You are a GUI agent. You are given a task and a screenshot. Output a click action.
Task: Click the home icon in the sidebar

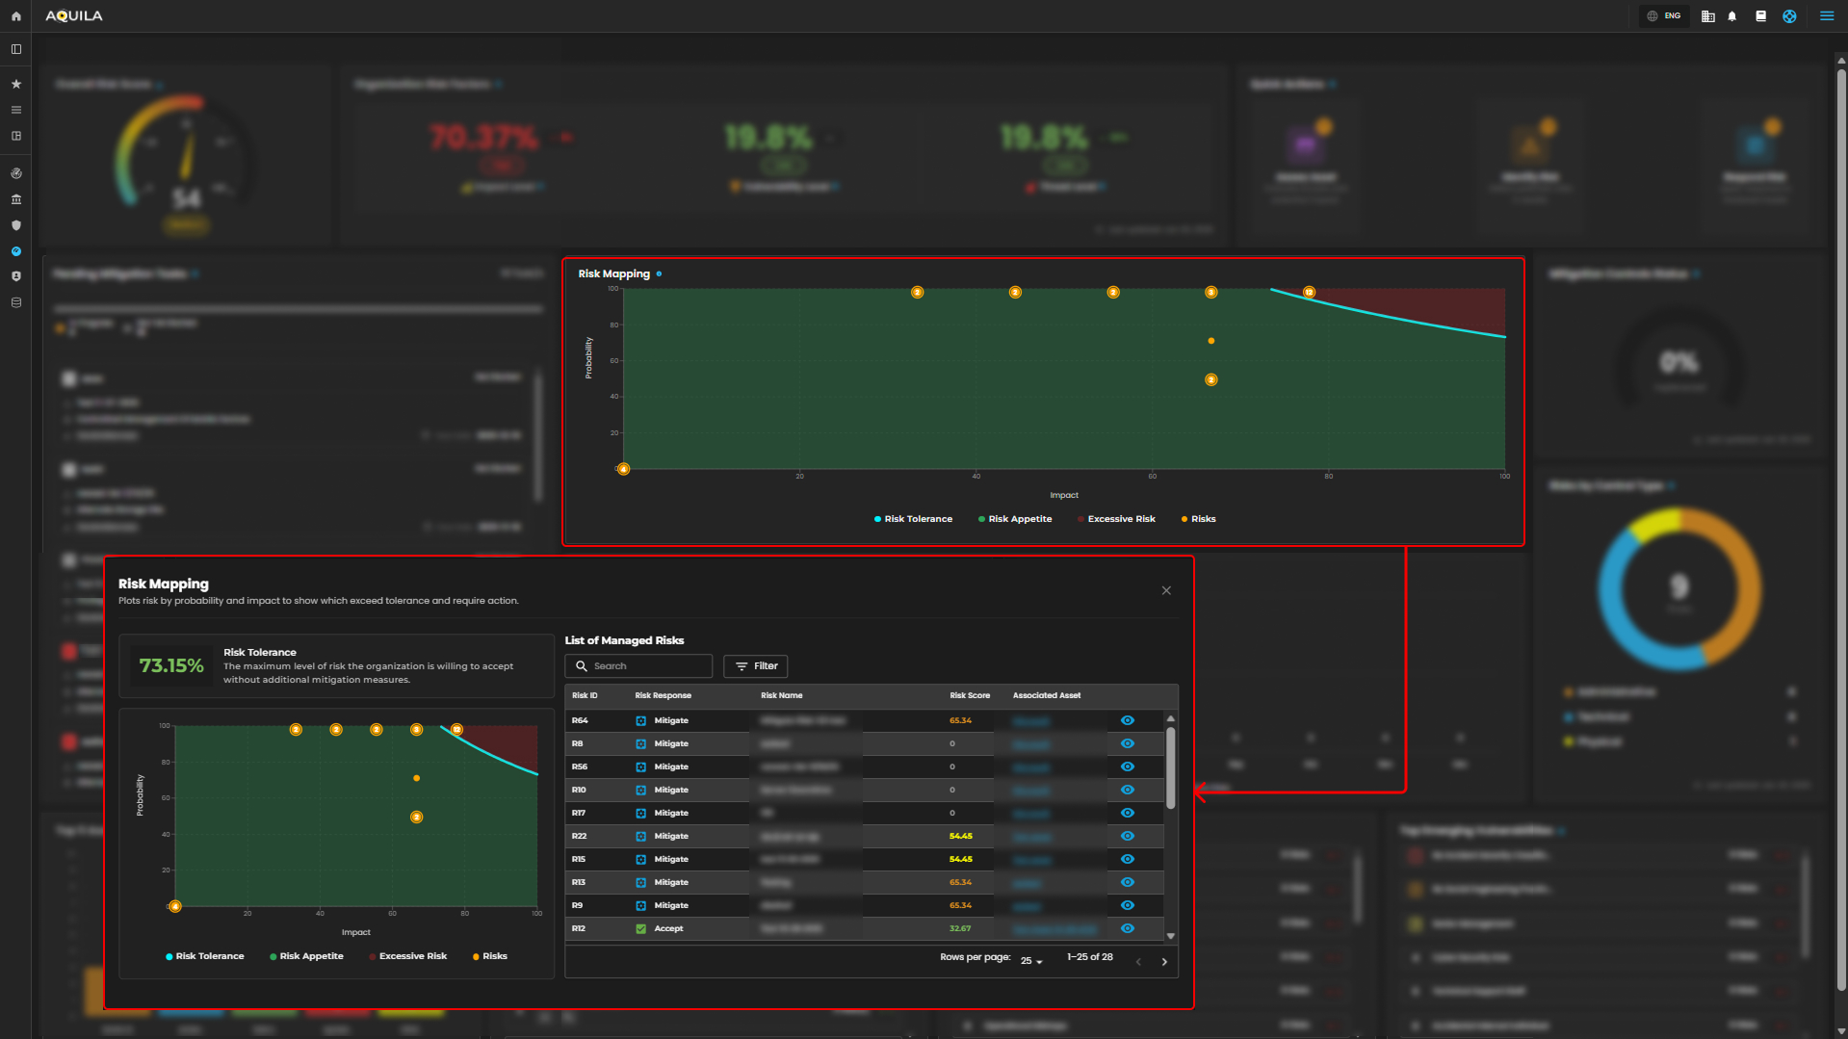click(x=16, y=16)
